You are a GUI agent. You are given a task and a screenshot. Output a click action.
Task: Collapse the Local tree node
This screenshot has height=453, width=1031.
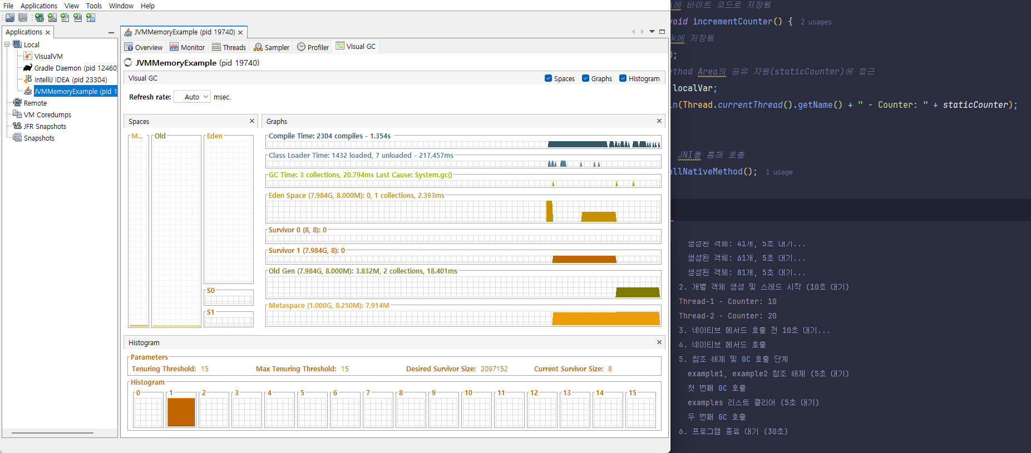click(7, 44)
